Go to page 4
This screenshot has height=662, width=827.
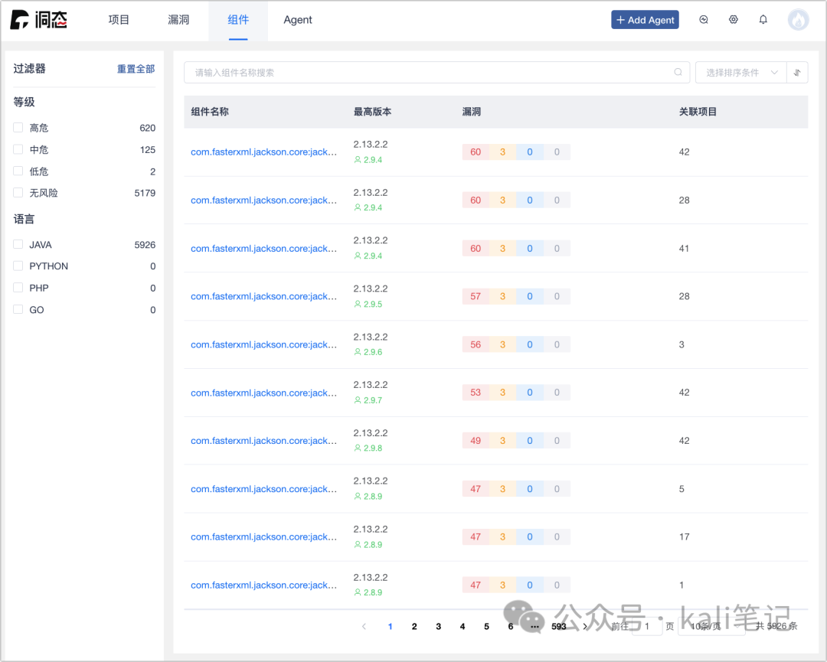pyautogui.click(x=462, y=626)
